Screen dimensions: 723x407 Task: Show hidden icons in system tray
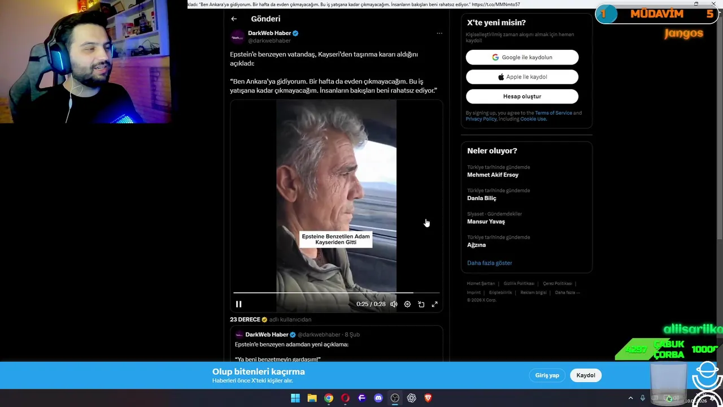630,398
